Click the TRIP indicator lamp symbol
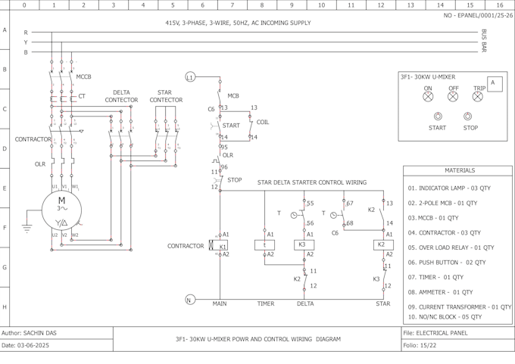 (x=478, y=97)
